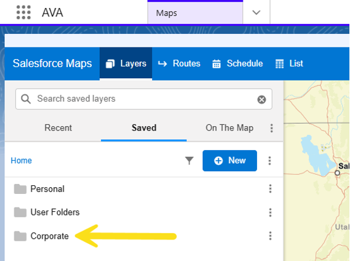This screenshot has width=350, height=261.
Task: Open the Corporate folder
Action: click(49, 236)
